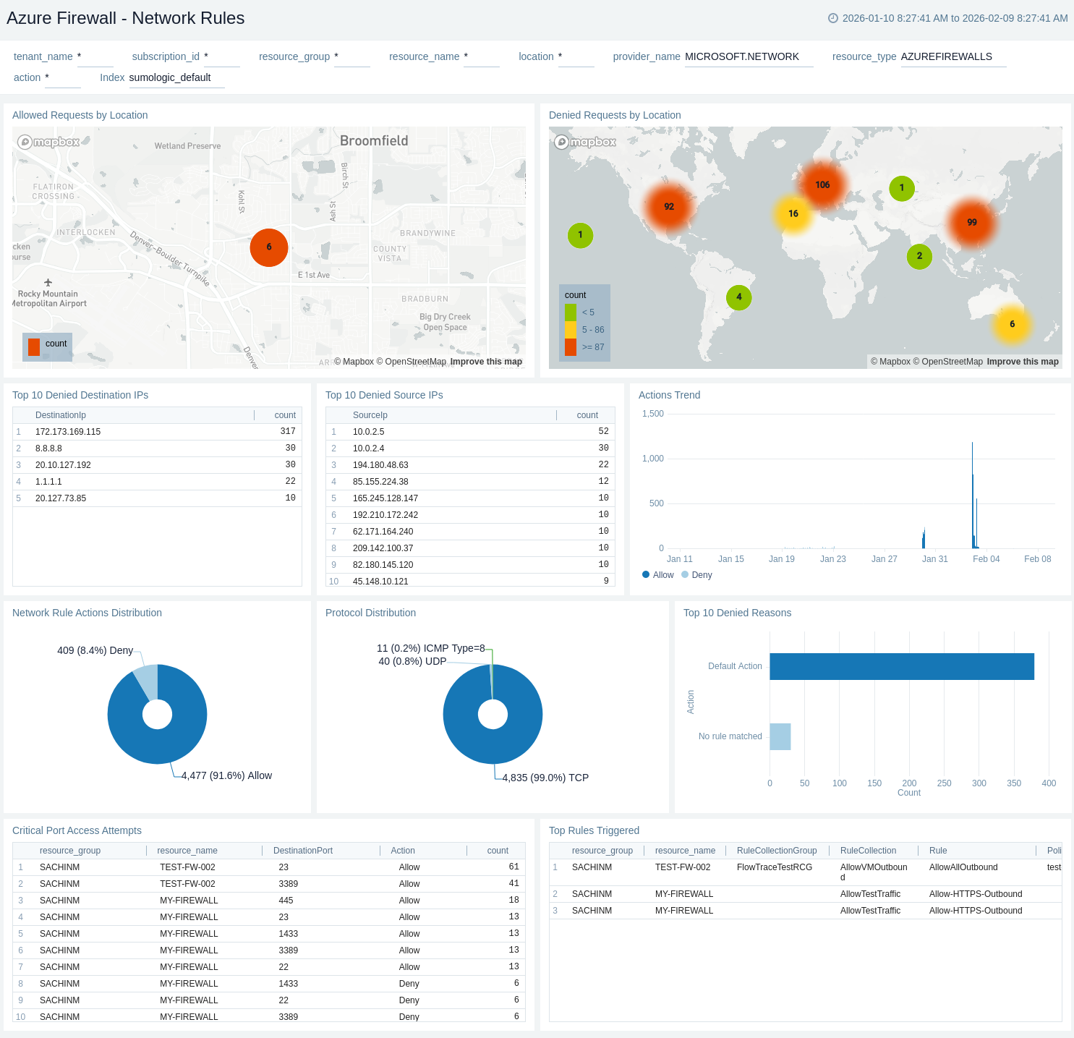Image resolution: width=1074 pixels, height=1038 pixels.
Task: Click Improve this map link on Denied map
Action: tap(1022, 362)
